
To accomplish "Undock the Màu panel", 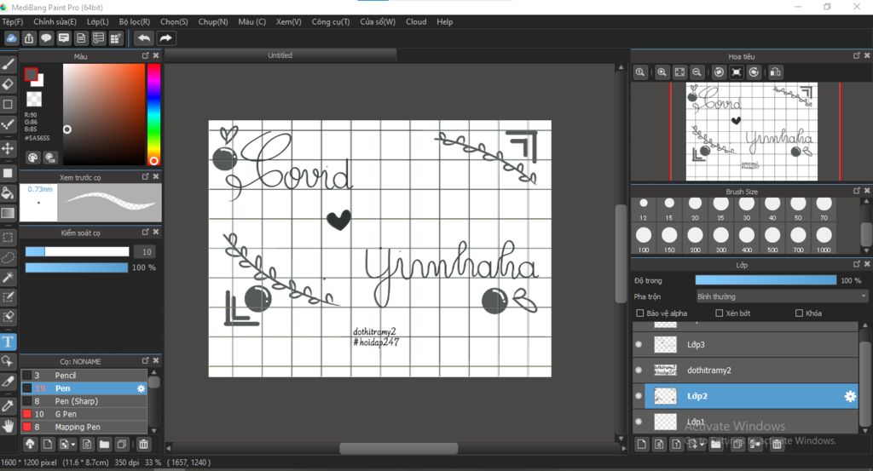I will coord(145,55).
